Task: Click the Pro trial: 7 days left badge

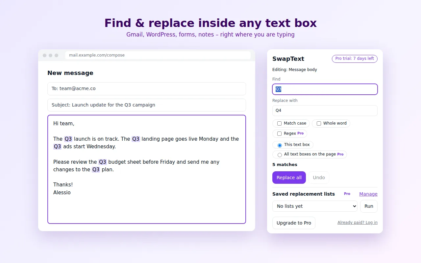Action: (x=355, y=59)
